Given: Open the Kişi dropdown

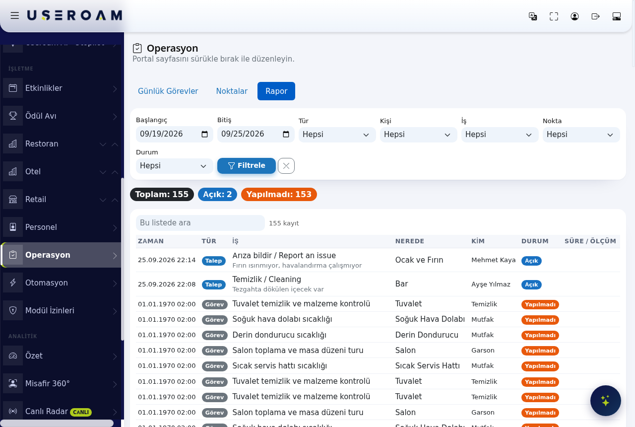Looking at the screenshot, I should pos(419,135).
